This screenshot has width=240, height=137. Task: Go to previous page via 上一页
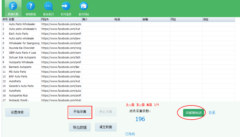click(130, 104)
